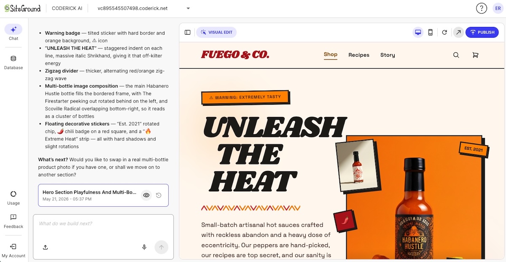Image resolution: width=506 pixels, height=262 pixels.
Task: Open the Story page in the preview
Action: click(x=388, y=55)
